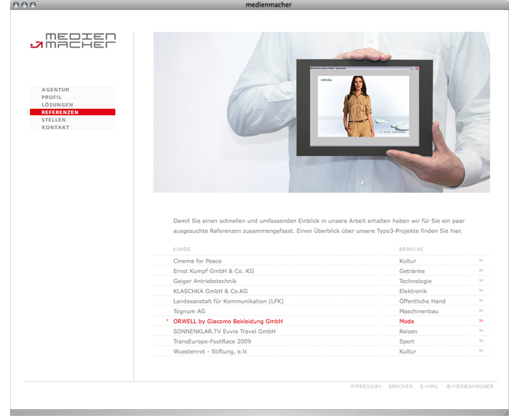Open Landesanstalt für Kommunikation (LFK) reference
The width and height of the screenshot is (519, 416).
pyautogui.click(x=228, y=301)
